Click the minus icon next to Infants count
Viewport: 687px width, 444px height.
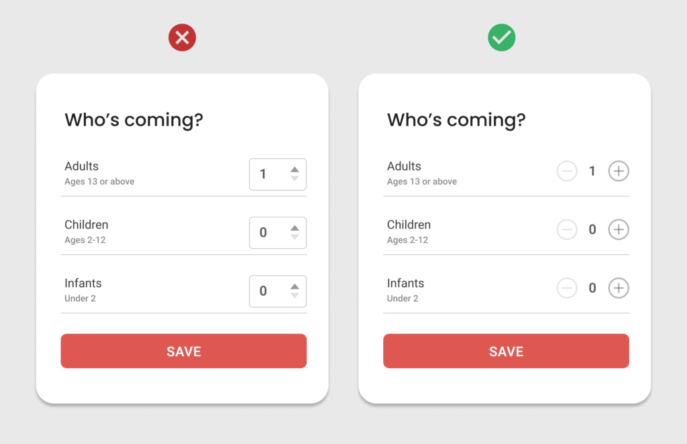coord(567,288)
